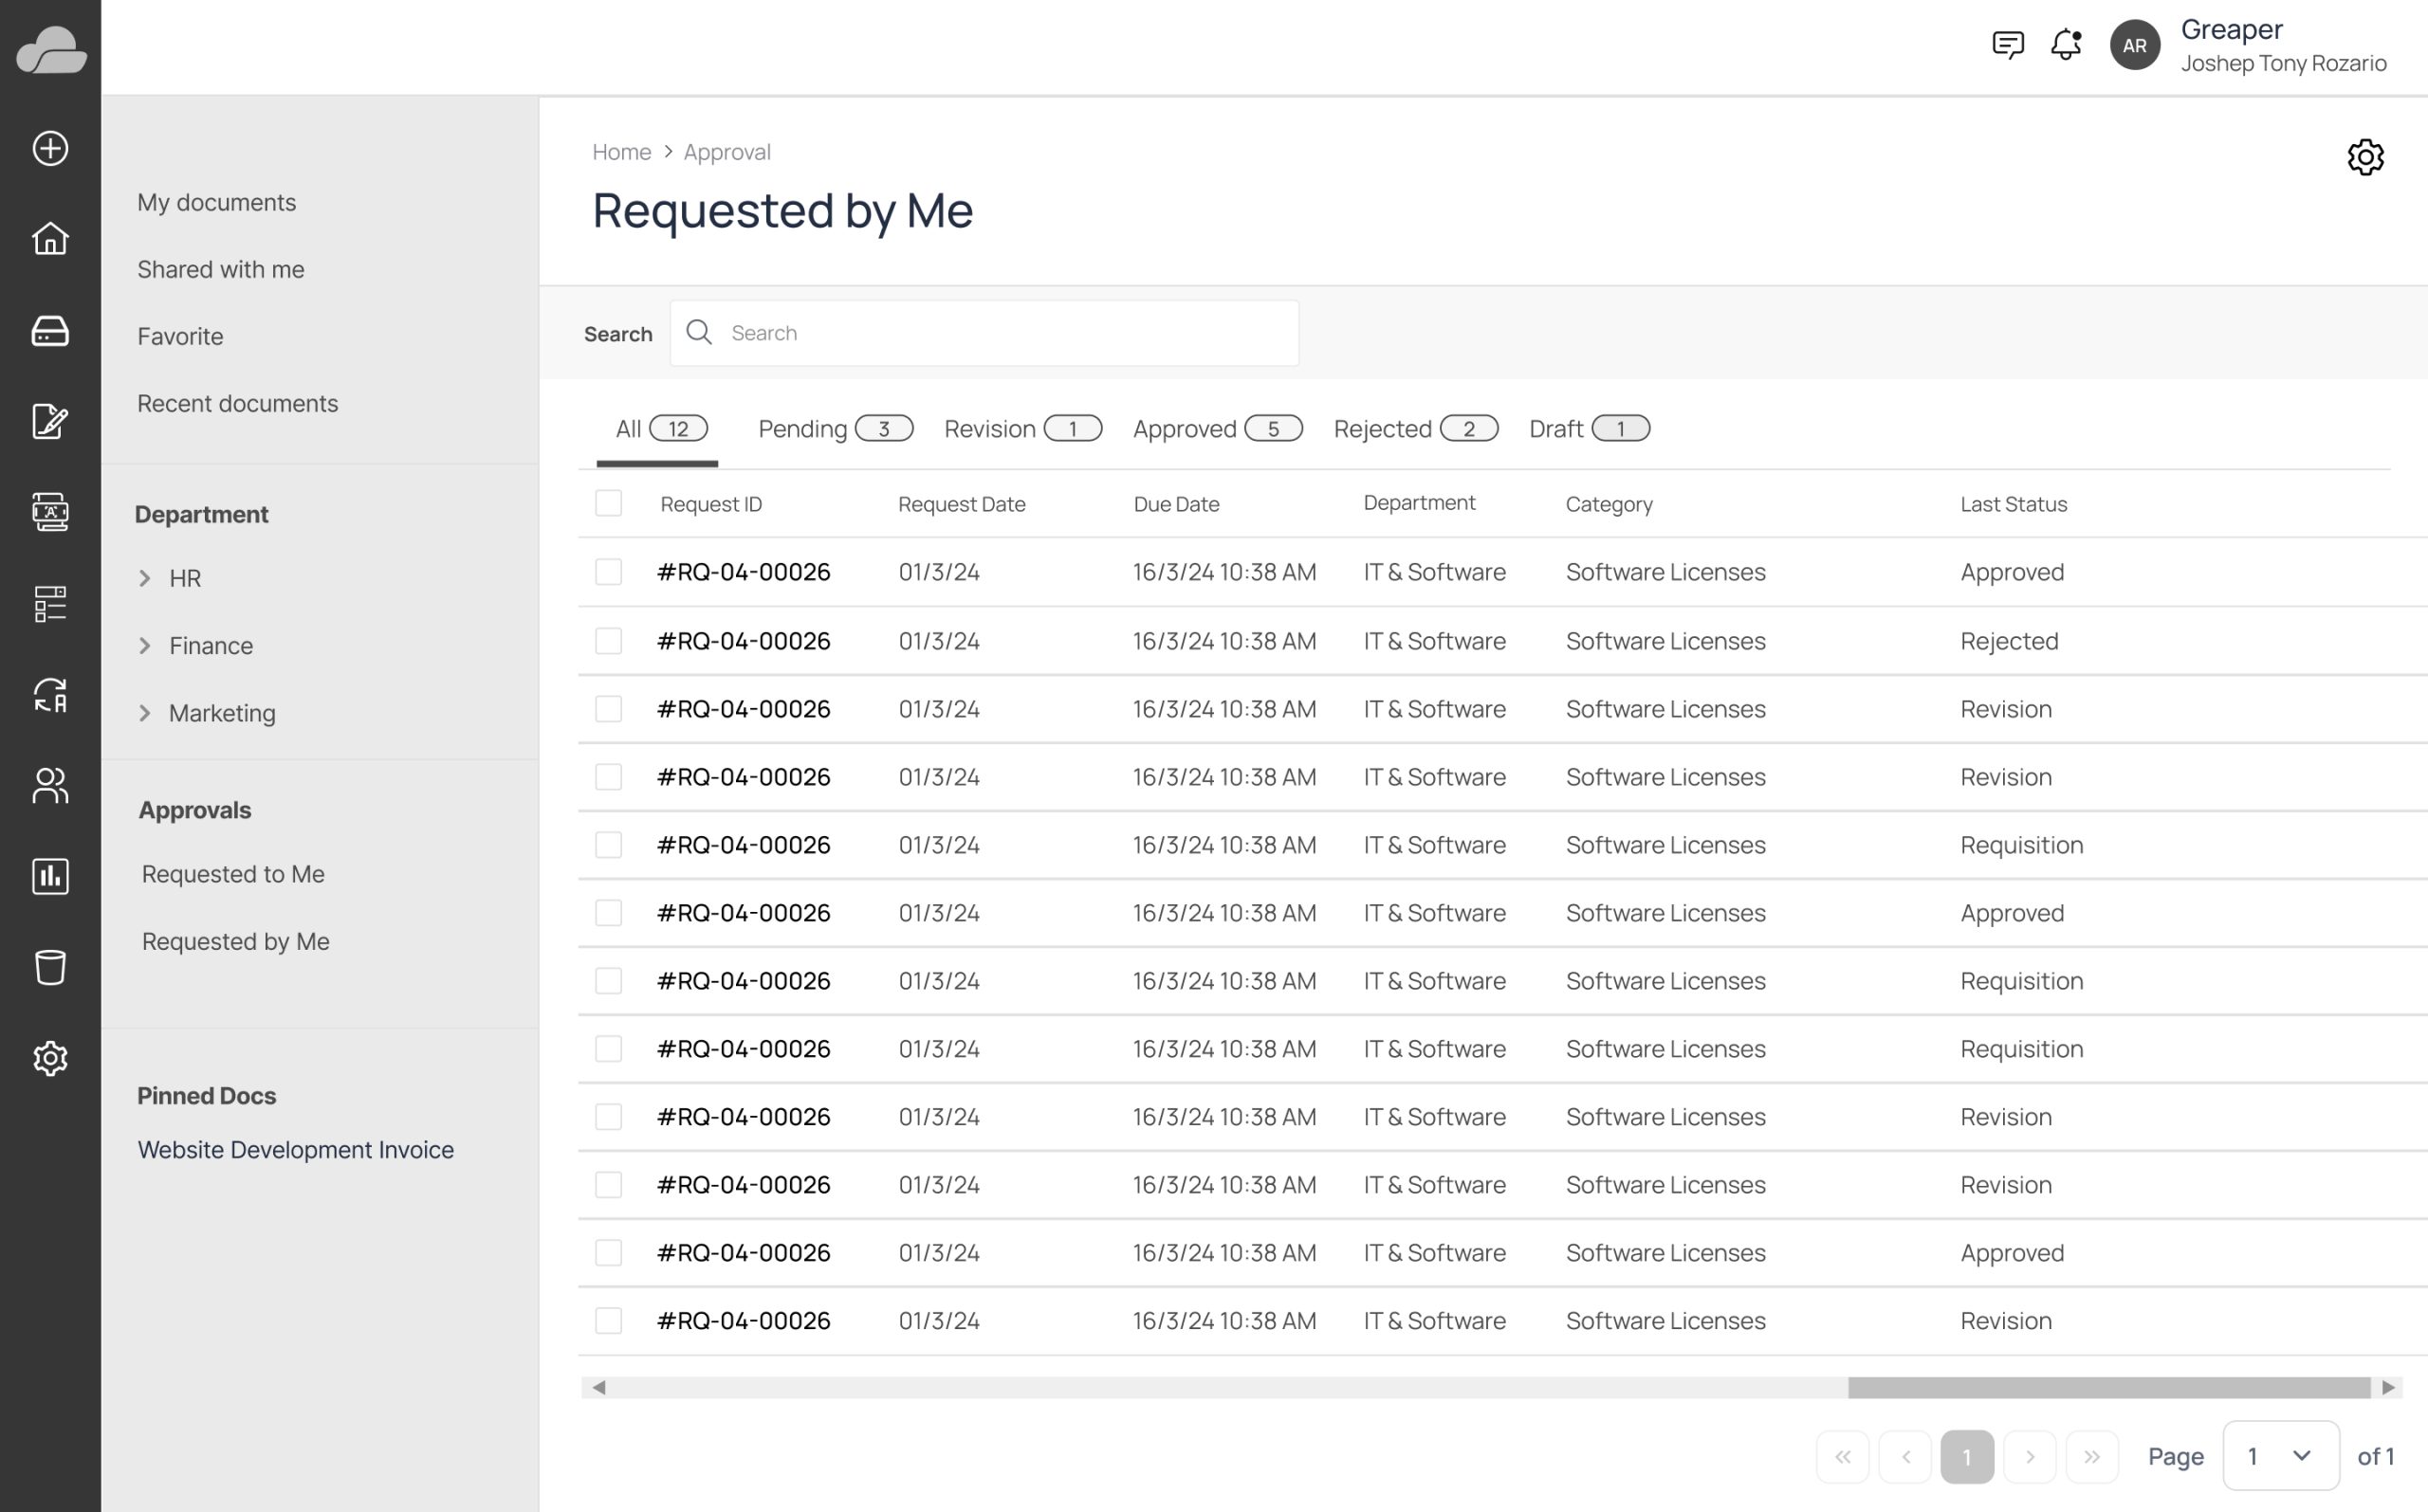Screen dimensions: 2428x1512
Task: Expand the HR department tree
Action: (x=145, y=578)
